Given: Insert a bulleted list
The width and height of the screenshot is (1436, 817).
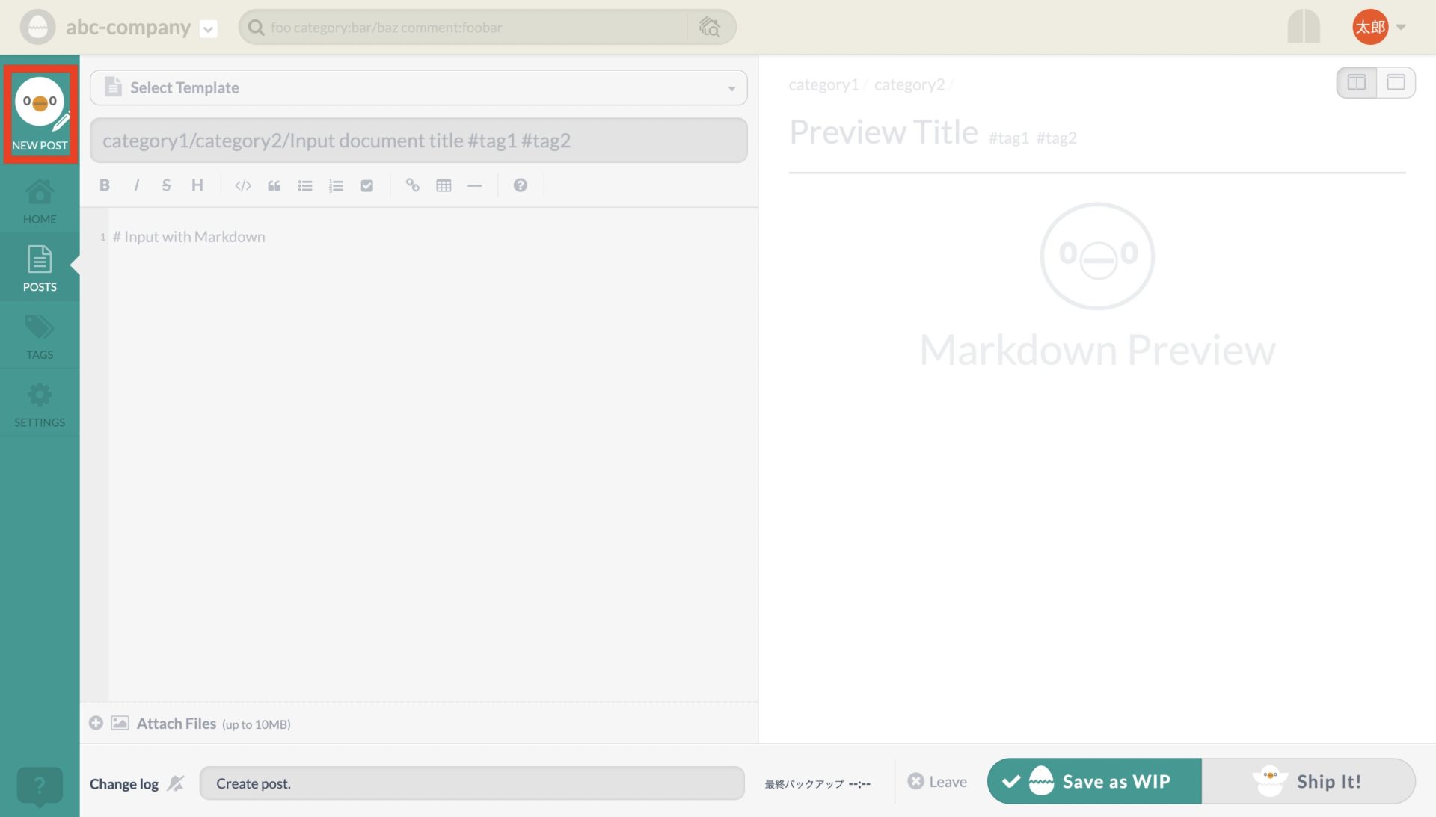Looking at the screenshot, I should coord(305,185).
